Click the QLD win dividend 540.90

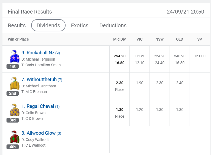(x=180, y=56)
